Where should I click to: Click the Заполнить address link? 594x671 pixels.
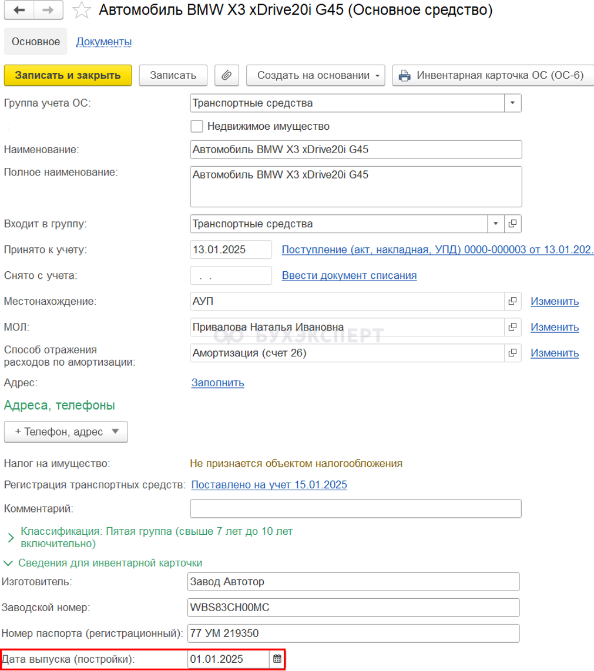point(217,383)
